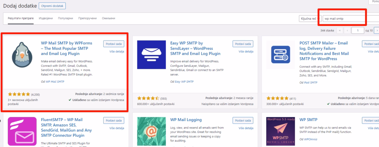Open the Post SMTP author link
Screen dimensions: 379x147
tap(311, 83)
